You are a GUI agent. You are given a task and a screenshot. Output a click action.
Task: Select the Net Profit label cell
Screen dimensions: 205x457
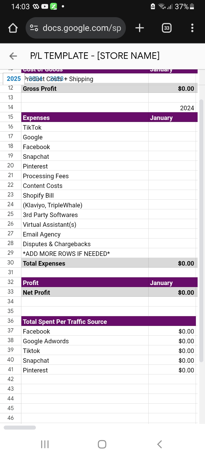[x=85, y=292]
